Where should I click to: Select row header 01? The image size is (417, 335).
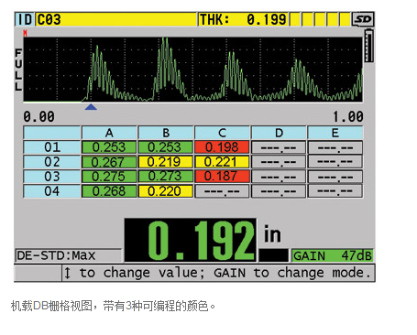52,147
